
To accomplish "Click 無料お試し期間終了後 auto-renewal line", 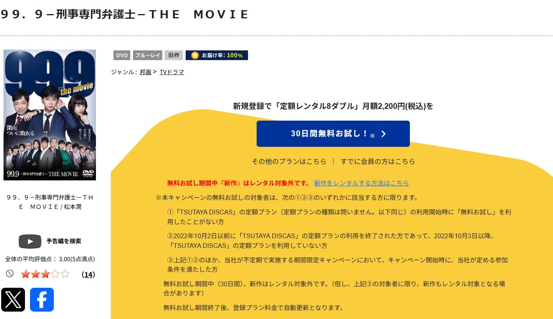I will click(253, 308).
